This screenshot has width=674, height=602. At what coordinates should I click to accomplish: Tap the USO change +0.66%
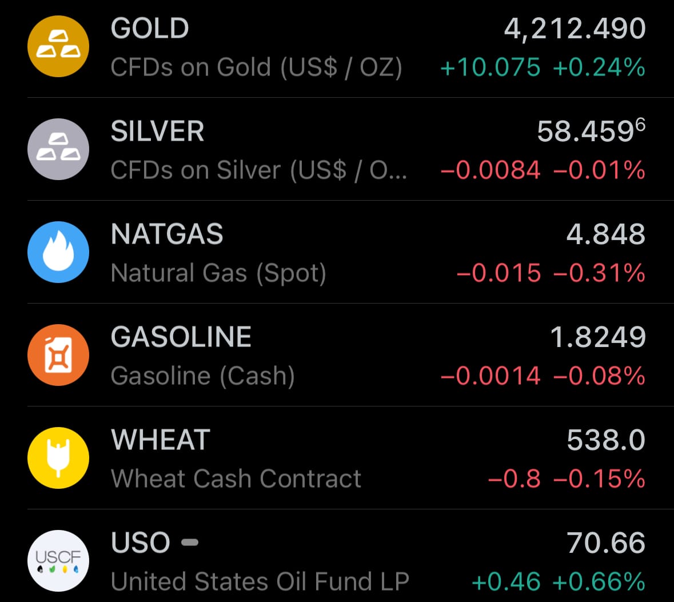599,582
